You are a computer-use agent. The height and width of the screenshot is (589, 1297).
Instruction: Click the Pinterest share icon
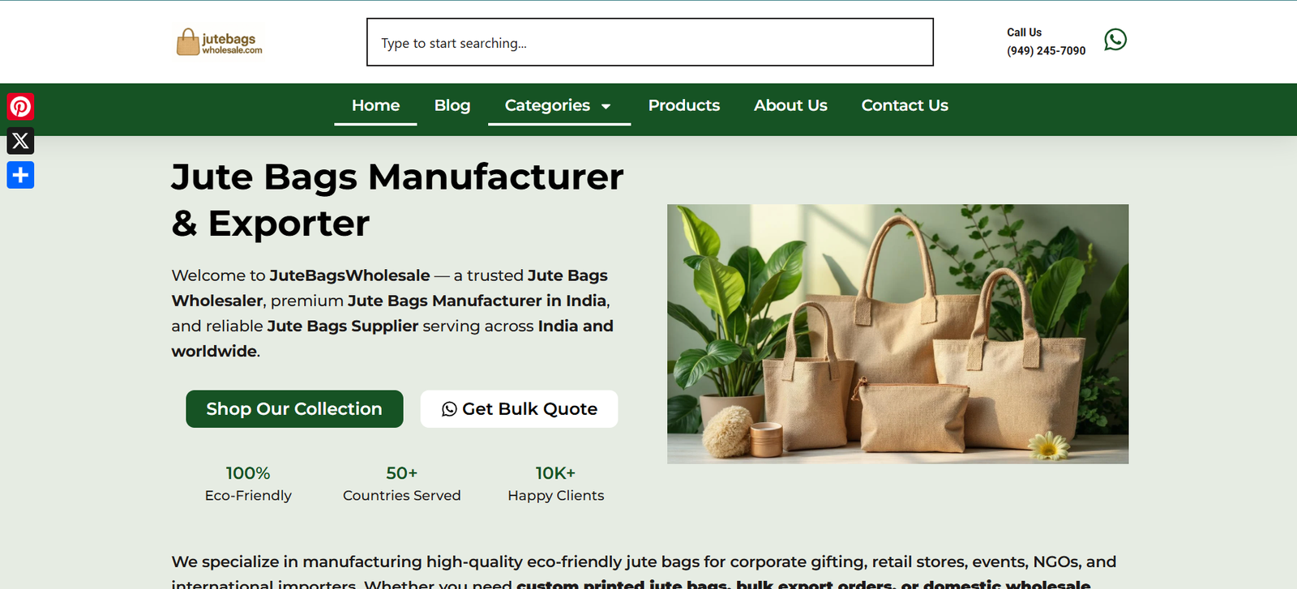click(20, 107)
